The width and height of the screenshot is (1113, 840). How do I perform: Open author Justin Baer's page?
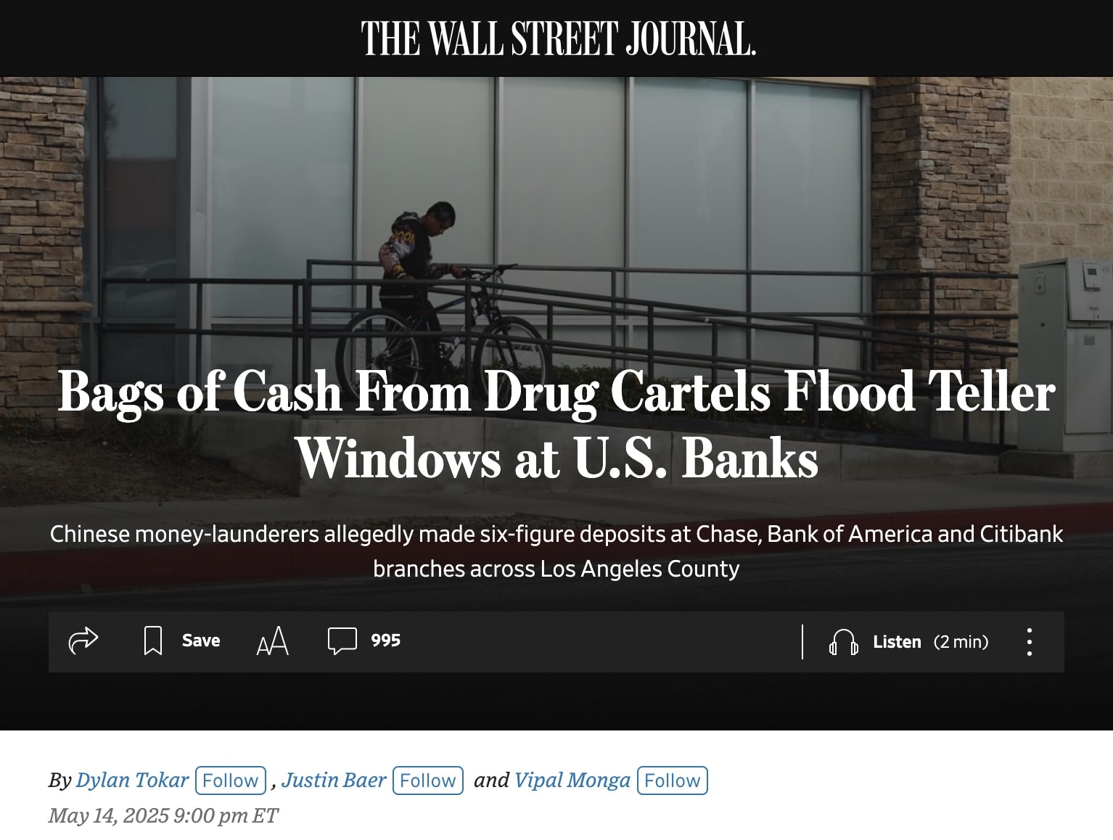(334, 780)
